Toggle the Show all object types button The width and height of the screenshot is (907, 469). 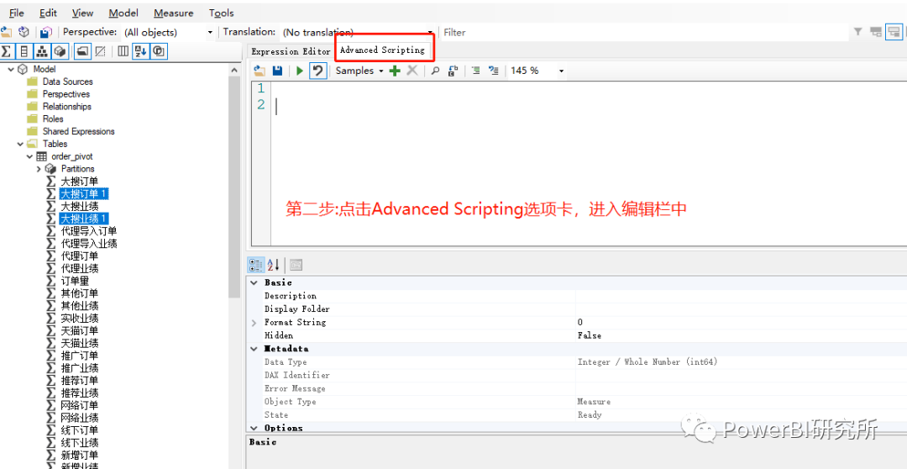click(159, 51)
